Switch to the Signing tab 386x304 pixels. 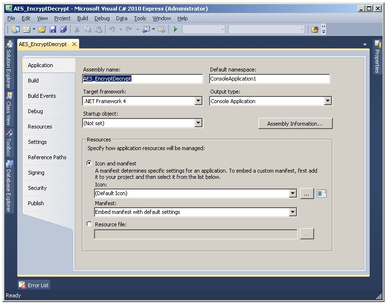(36, 173)
